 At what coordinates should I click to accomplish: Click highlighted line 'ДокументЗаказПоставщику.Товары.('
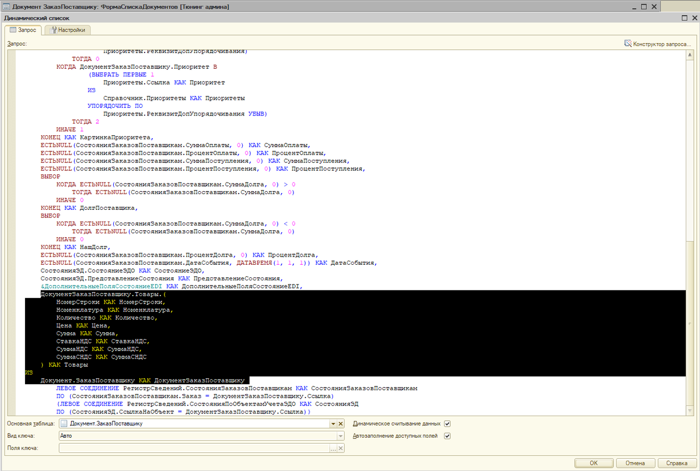[x=103, y=294]
